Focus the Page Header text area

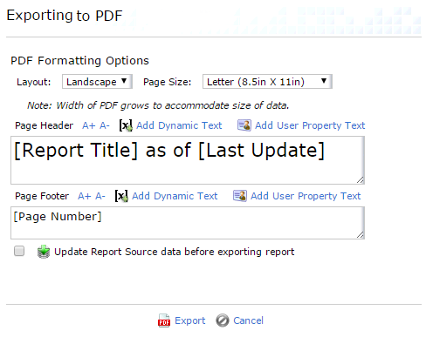[188, 160]
